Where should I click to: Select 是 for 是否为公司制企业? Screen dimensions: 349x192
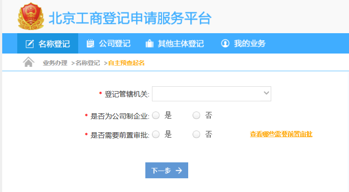click(156, 116)
